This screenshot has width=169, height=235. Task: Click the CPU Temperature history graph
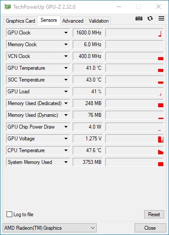135,150
